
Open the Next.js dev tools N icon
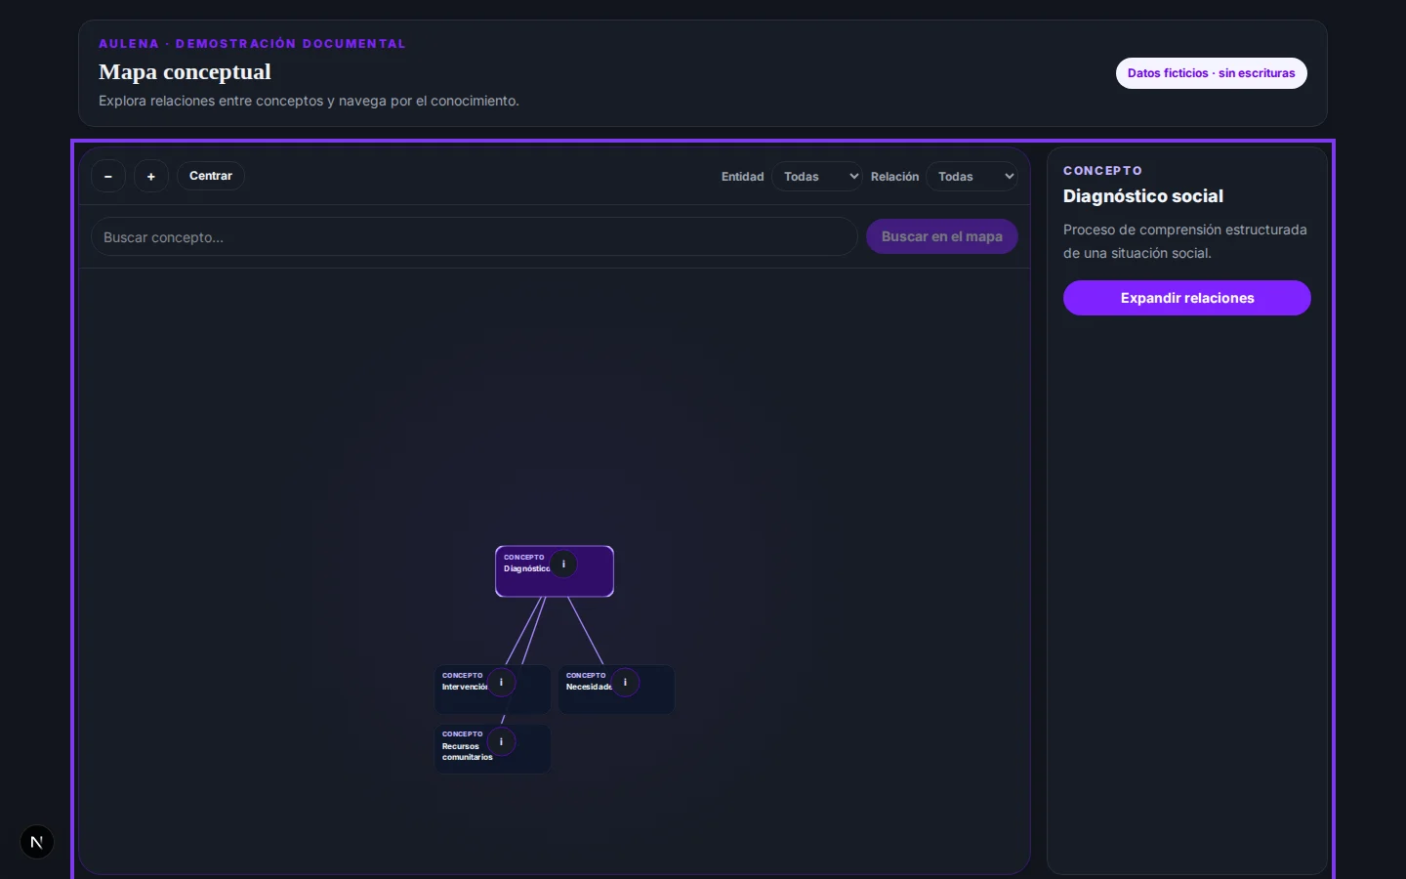[x=37, y=842]
